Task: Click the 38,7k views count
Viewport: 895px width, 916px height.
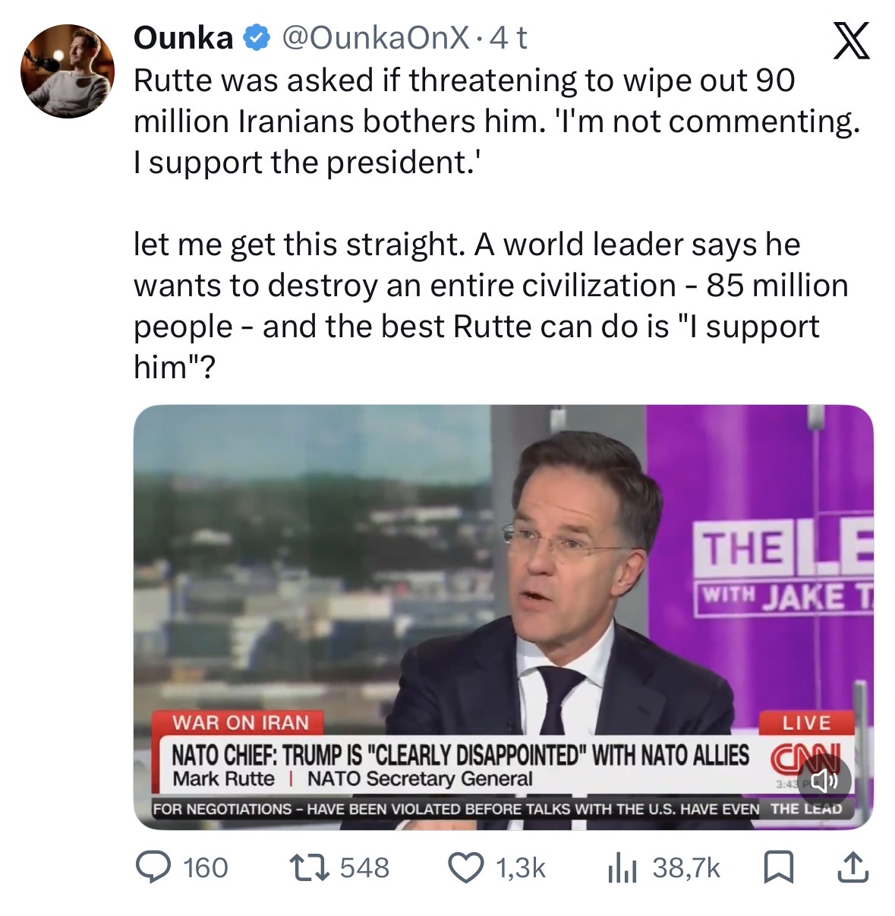Action: coord(685,867)
